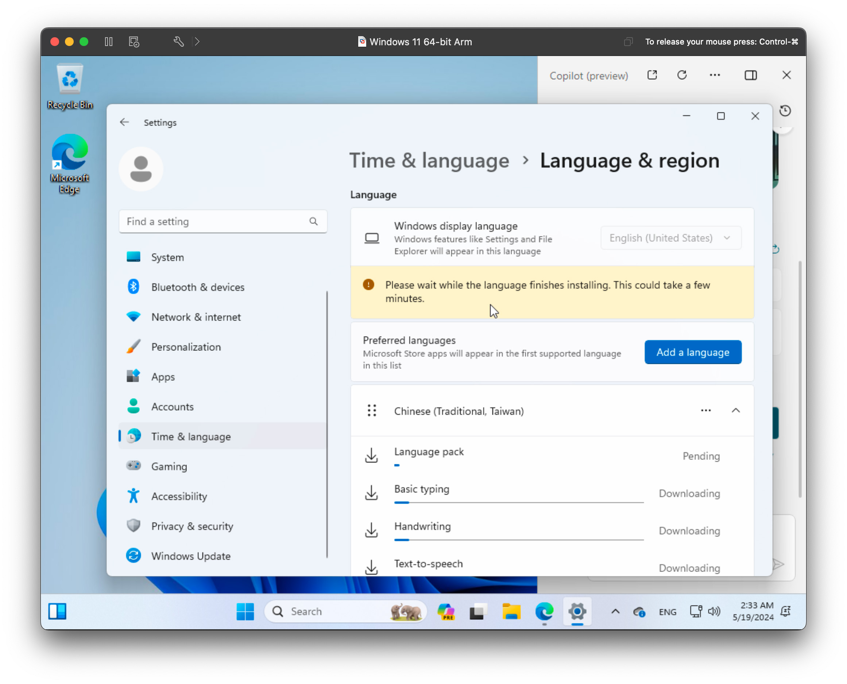Viewport: 847px width, 684px height.
Task: Refresh the Copilot preview pane
Action: 682,75
